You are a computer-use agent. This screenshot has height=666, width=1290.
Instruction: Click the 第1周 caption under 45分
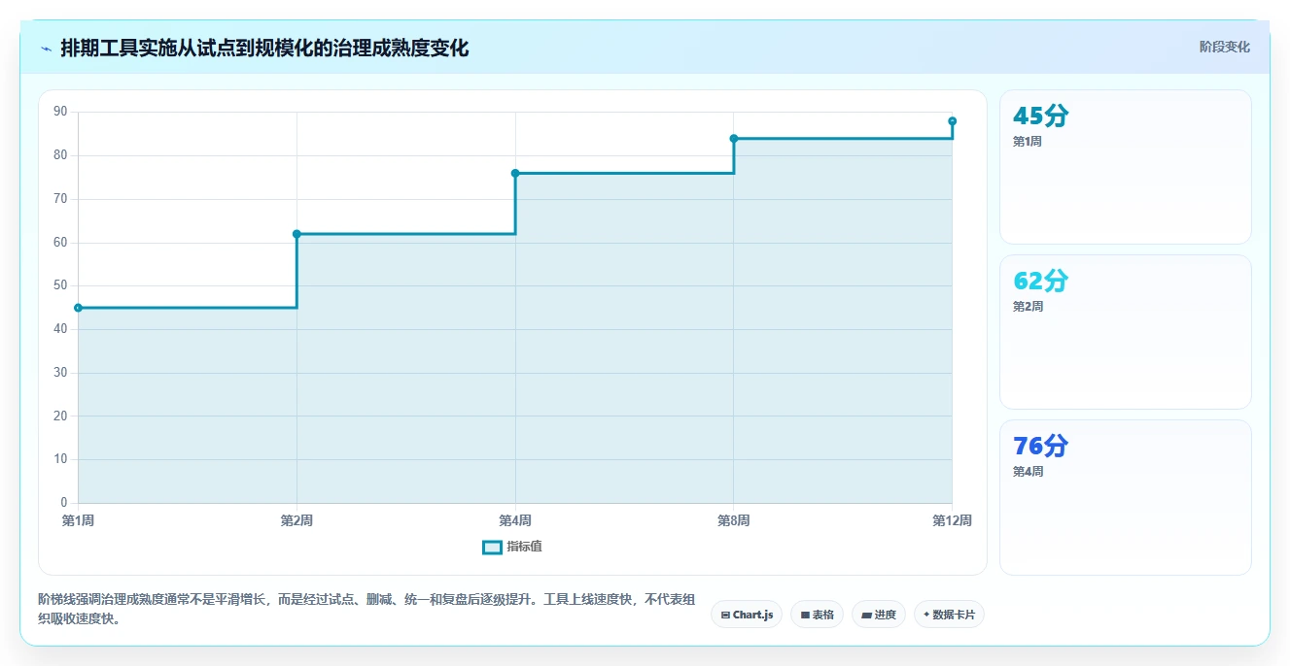coord(1028,142)
